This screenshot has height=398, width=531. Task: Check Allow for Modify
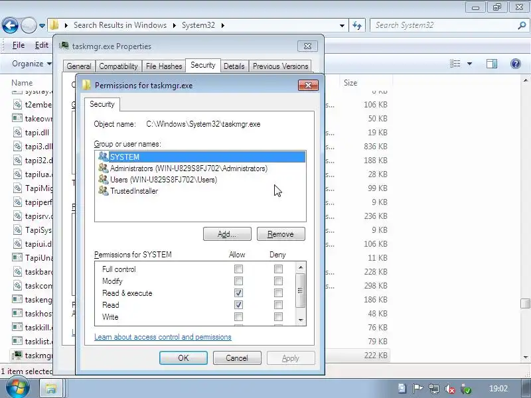[238, 281]
